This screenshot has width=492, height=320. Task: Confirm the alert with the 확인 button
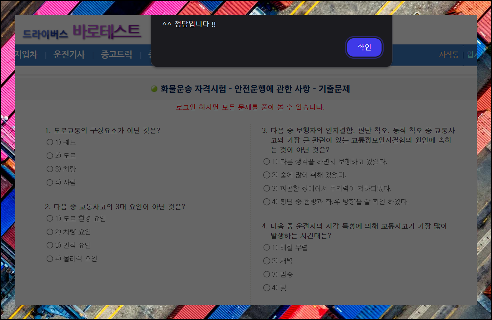coord(364,47)
